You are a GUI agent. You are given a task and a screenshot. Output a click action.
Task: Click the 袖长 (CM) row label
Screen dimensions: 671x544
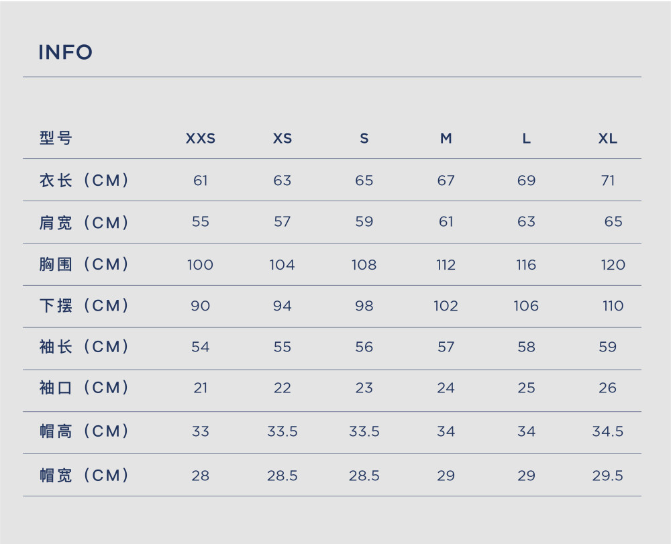[84, 346]
